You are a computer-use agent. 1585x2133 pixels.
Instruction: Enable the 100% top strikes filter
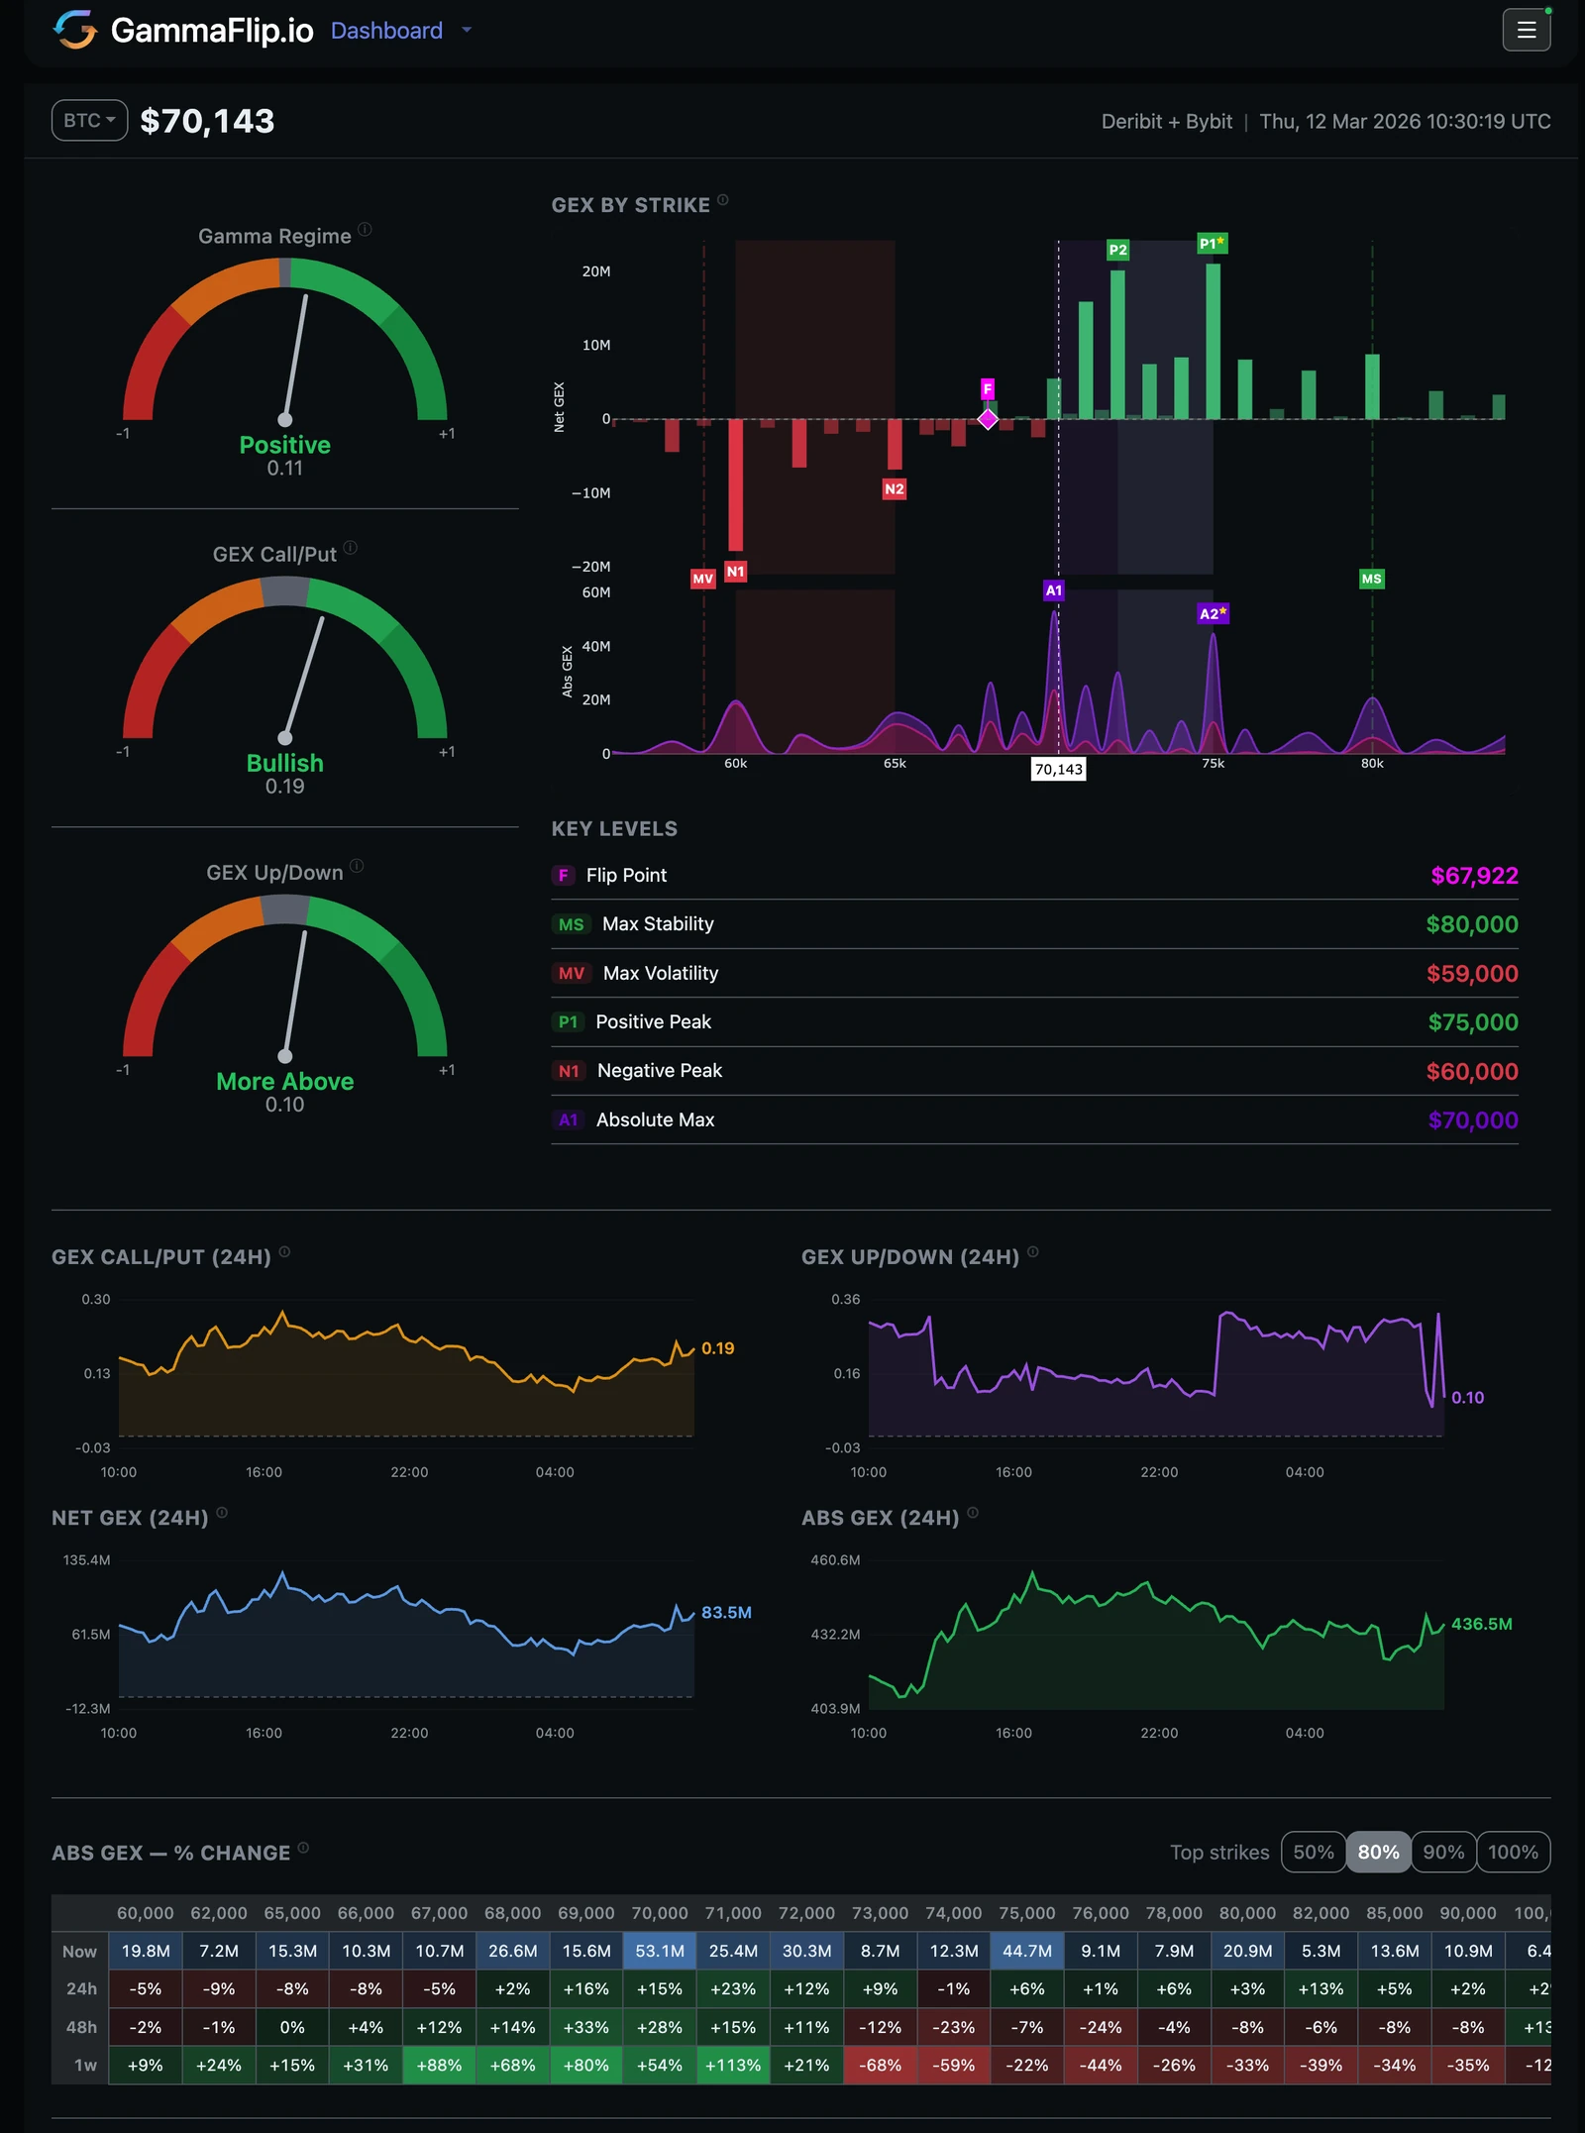(1512, 1852)
